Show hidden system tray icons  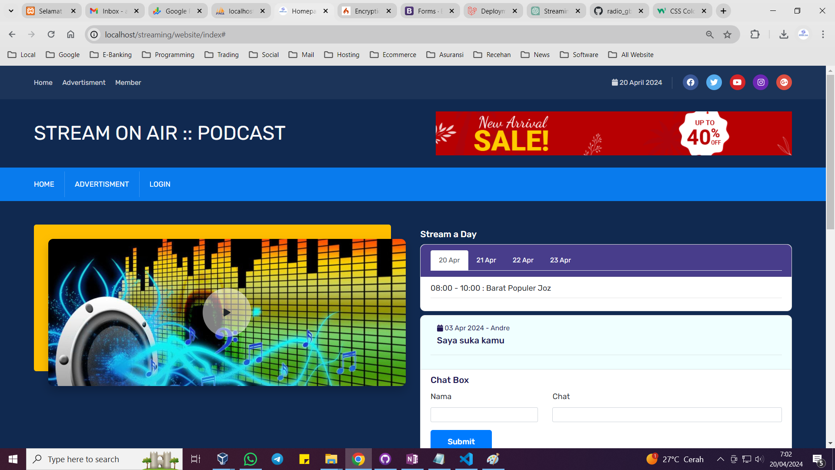tap(720, 459)
